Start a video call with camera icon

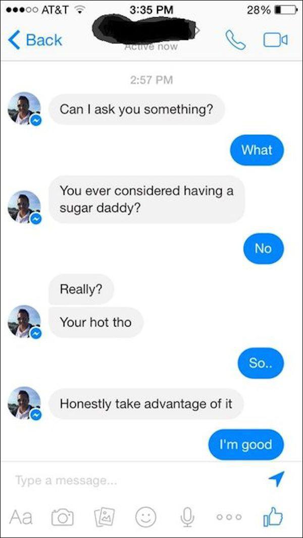276,40
